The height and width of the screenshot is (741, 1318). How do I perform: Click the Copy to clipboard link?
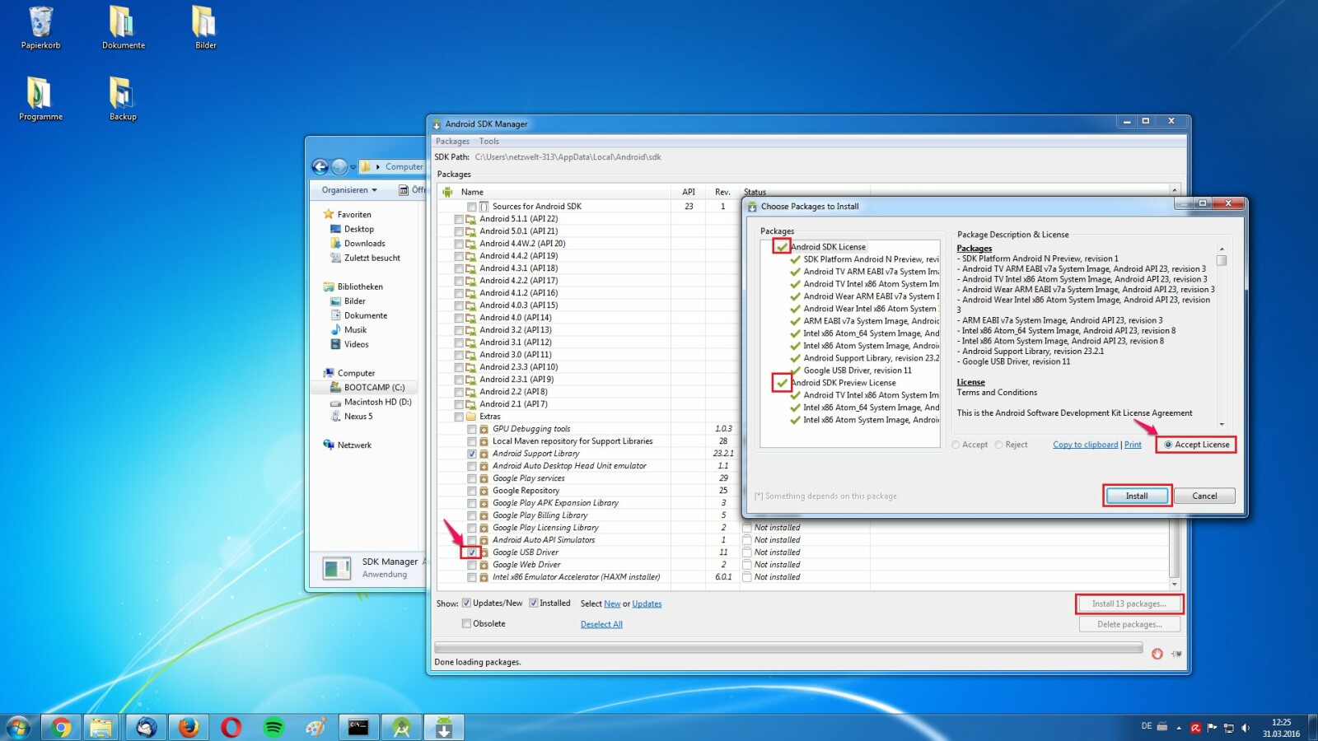pos(1085,445)
